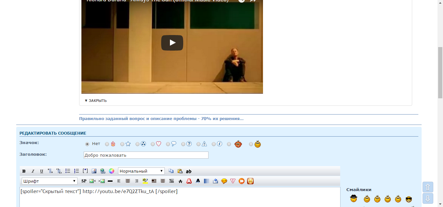Click into the message text area
The height and width of the screenshot is (207, 443).
point(180,197)
